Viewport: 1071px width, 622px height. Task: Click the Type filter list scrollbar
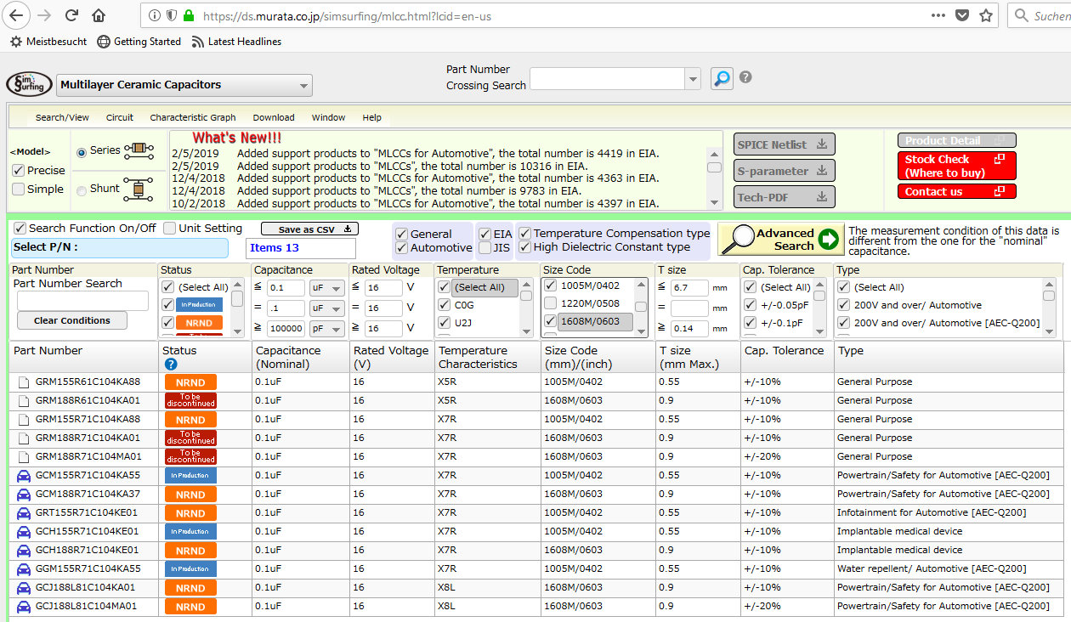tap(1049, 308)
